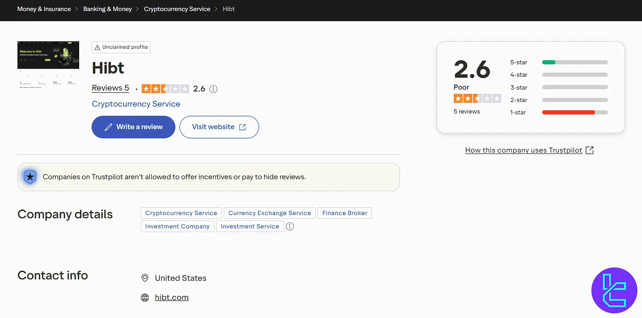
Task: Click the 3-star label
Action: click(x=519, y=87)
